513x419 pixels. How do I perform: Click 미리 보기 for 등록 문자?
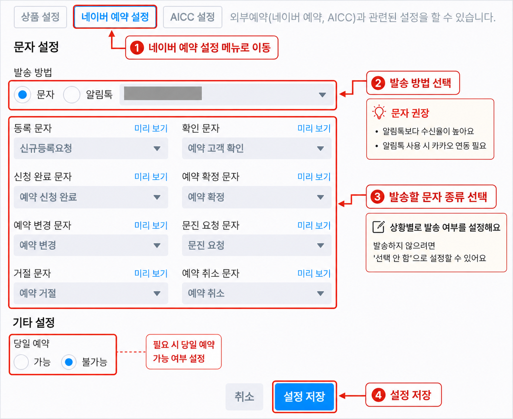click(151, 128)
